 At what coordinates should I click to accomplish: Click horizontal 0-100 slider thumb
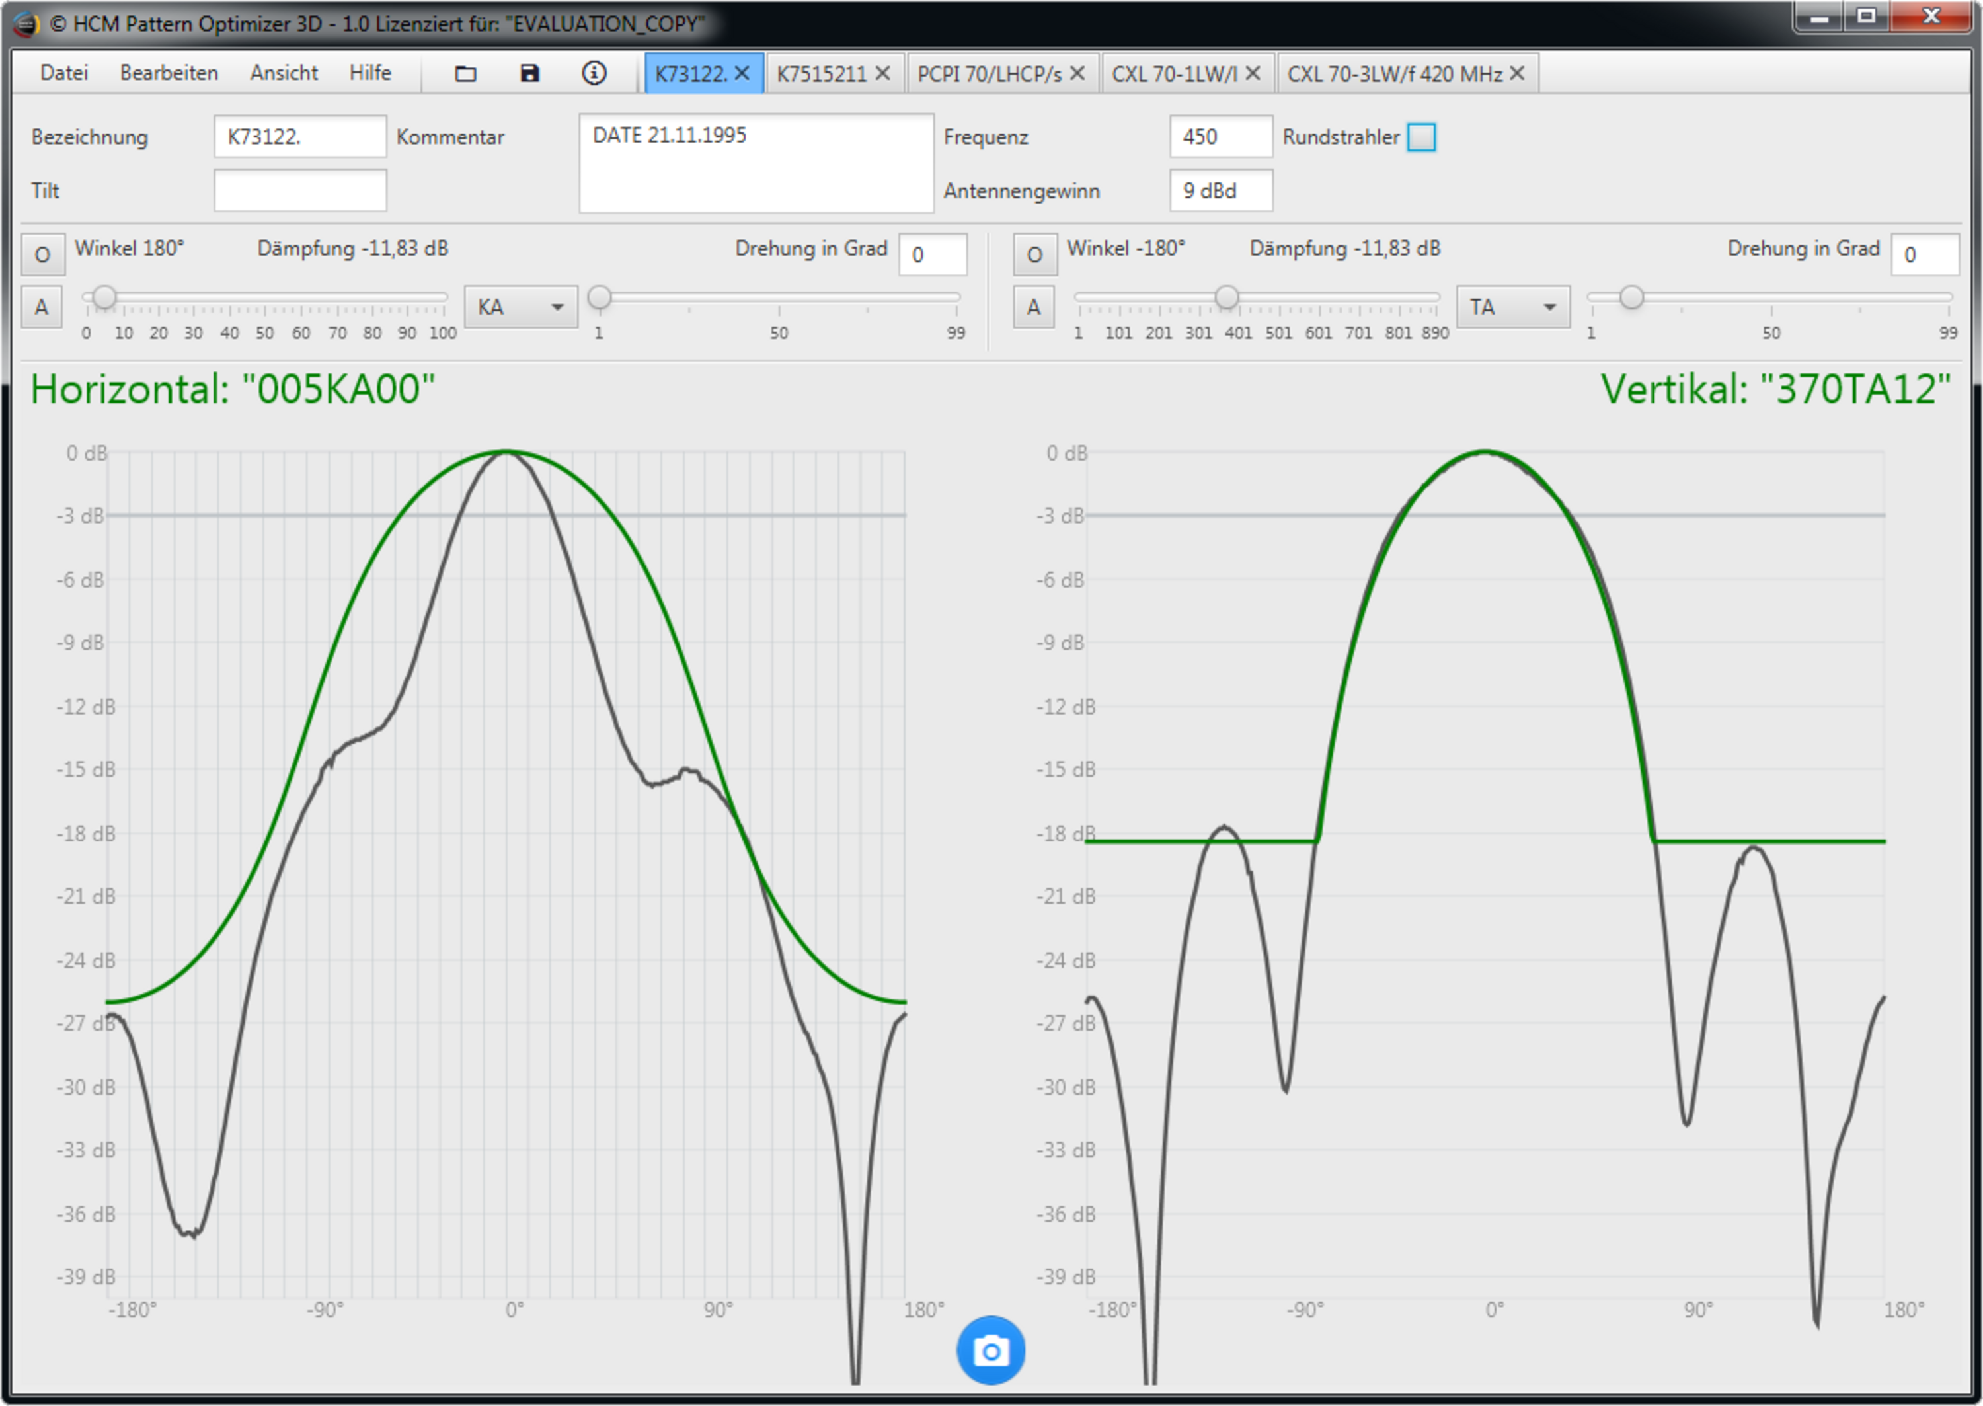click(104, 297)
